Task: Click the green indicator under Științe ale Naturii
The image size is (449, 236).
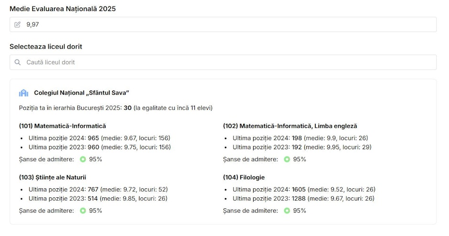Action: point(83,211)
